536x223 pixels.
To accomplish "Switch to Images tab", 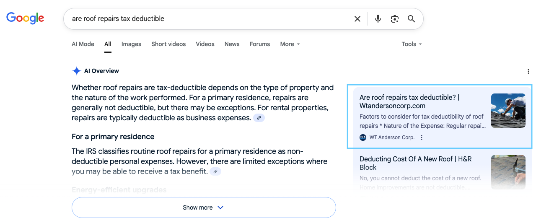I will tap(131, 44).
